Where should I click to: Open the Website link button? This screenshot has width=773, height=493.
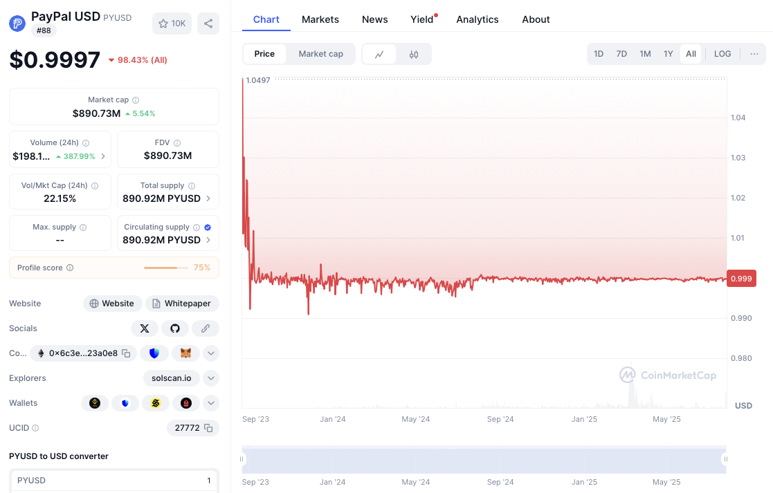pos(112,304)
